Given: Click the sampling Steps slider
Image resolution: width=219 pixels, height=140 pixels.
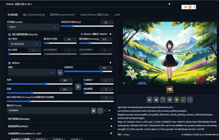Looking at the screenshot, I should coord(87,26).
